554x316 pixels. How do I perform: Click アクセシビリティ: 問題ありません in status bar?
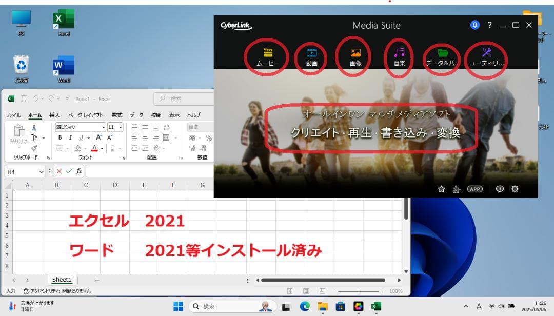57,291
